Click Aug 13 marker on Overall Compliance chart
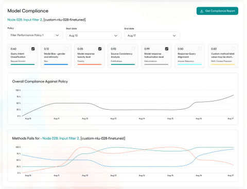The height and width of the screenshot is (189, 247). [x=113, y=118]
